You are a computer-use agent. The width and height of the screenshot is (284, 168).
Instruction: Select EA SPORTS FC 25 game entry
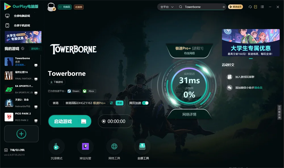pyautogui.click(x=21, y=89)
